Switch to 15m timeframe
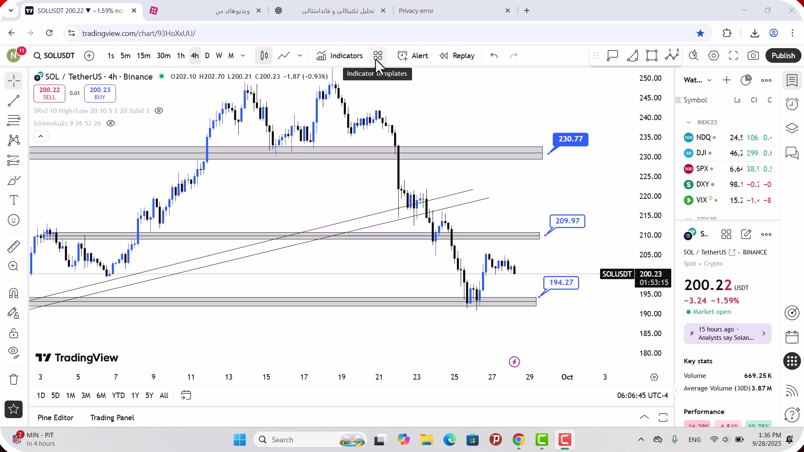The width and height of the screenshot is (804, 452). (x=143, y=56)
